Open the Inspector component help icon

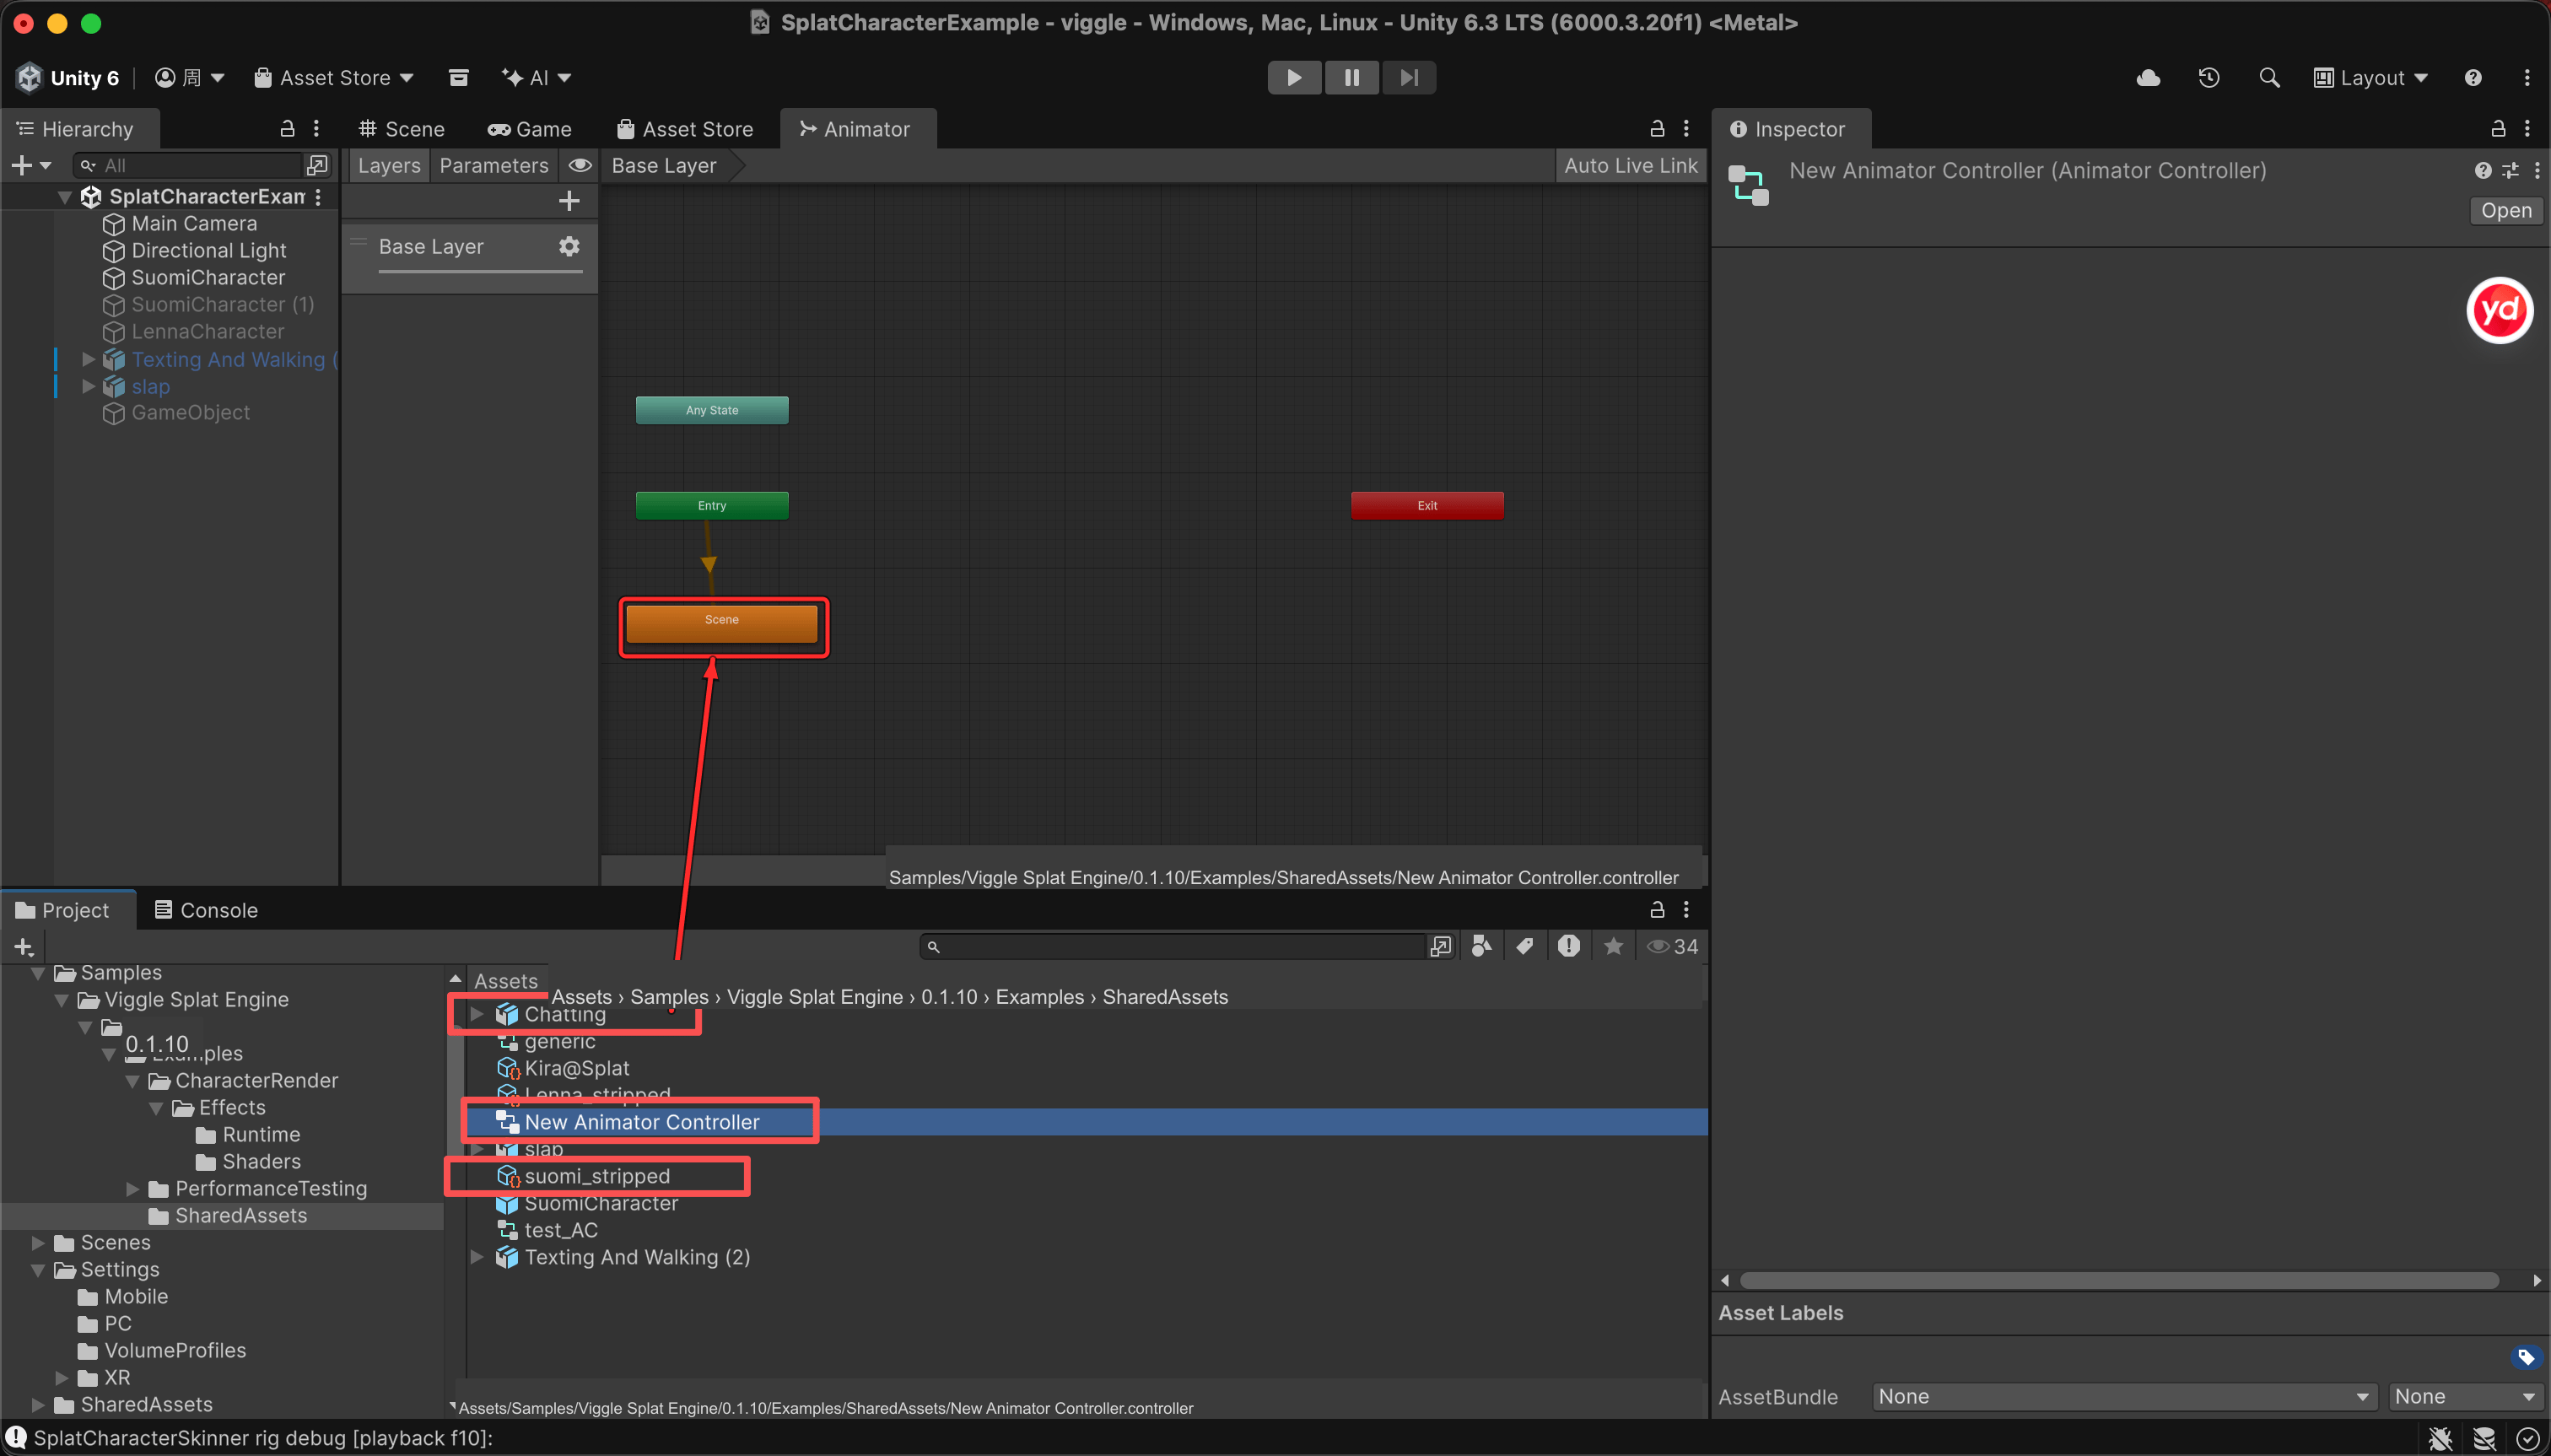pos(2483,171)
